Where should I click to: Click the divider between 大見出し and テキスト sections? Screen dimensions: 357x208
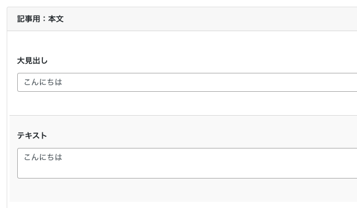tap(184, 115)
